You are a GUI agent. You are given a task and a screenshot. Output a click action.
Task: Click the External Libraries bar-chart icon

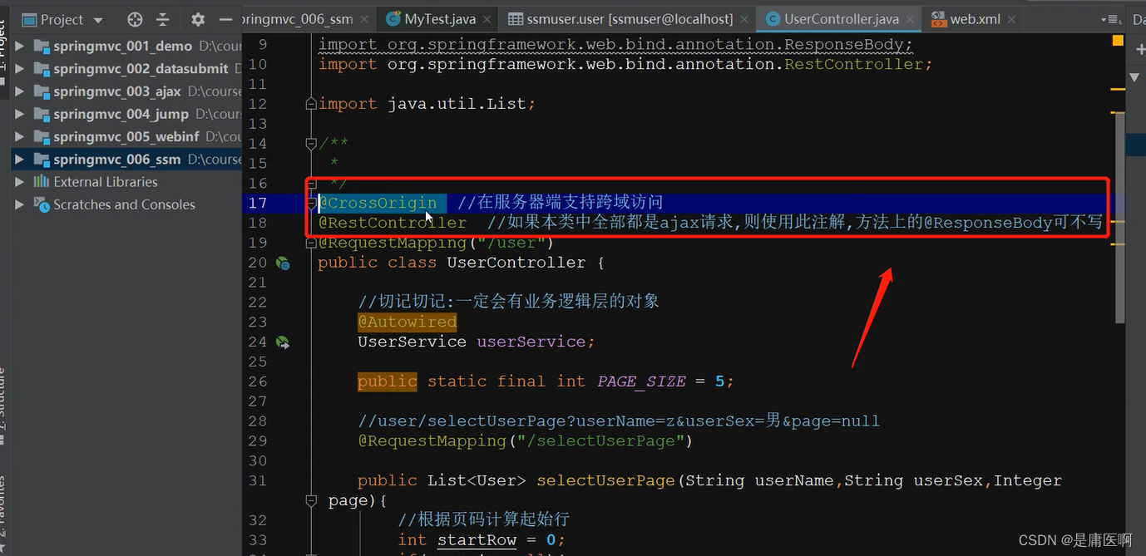[x=42, y=181]
